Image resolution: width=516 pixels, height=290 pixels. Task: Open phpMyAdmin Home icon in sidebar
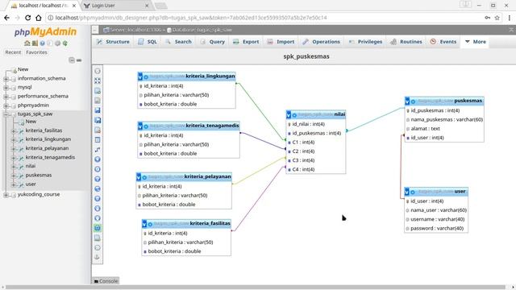[27, 43]
